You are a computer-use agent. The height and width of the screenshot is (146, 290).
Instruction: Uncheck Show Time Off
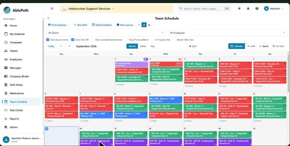click(73, 40)
